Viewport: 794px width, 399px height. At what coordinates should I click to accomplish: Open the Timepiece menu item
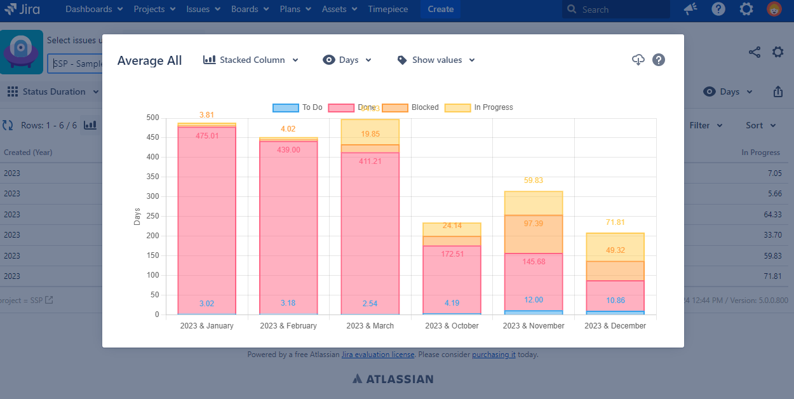[388, 9]
